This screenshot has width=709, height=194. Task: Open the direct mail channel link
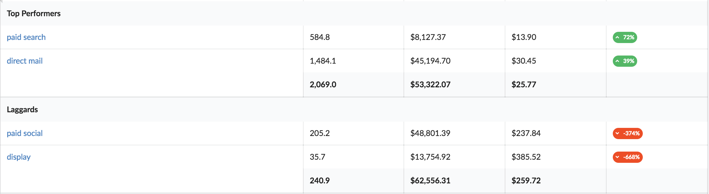tap(25, 61)
